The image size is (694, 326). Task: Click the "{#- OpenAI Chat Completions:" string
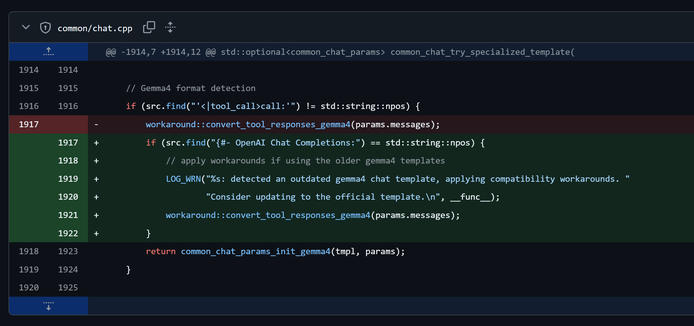[286, 143]
